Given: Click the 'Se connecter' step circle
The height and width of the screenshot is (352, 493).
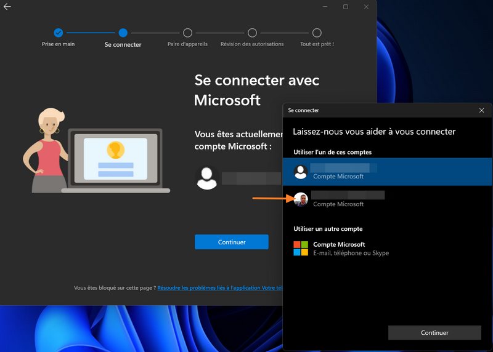Looking at the screenshot, I should [123, 33].
